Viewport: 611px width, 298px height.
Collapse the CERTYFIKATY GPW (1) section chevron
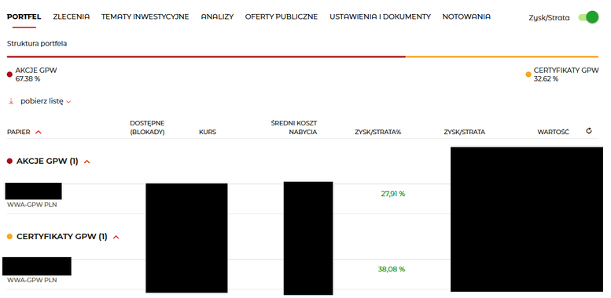pyautogui.click(x=116, y=237)
